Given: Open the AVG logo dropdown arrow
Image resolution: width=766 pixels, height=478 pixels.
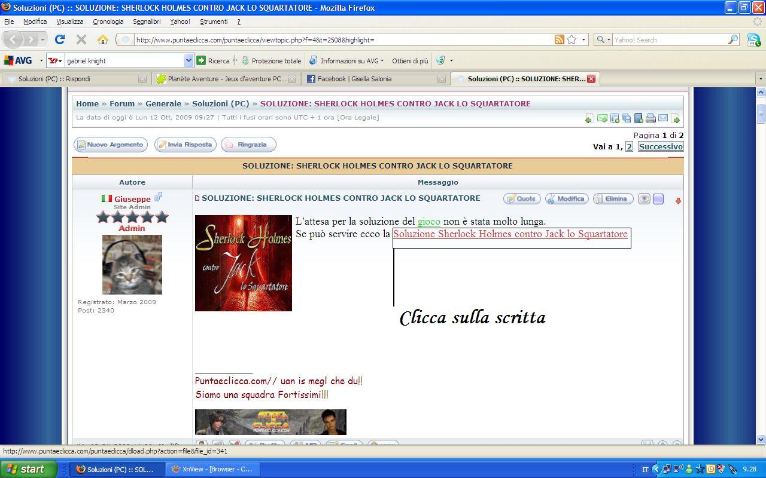Looking at the screenshot, I should [41, 60].
